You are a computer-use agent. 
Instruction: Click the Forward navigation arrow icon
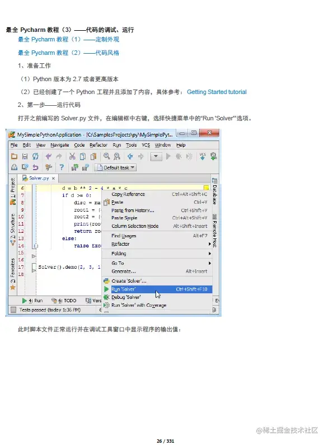point(140,156)
